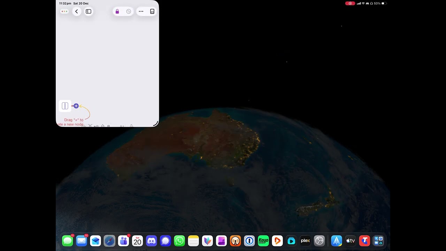Click the purple lock icon
Screen dimensions: 446x251
[117, 12]
